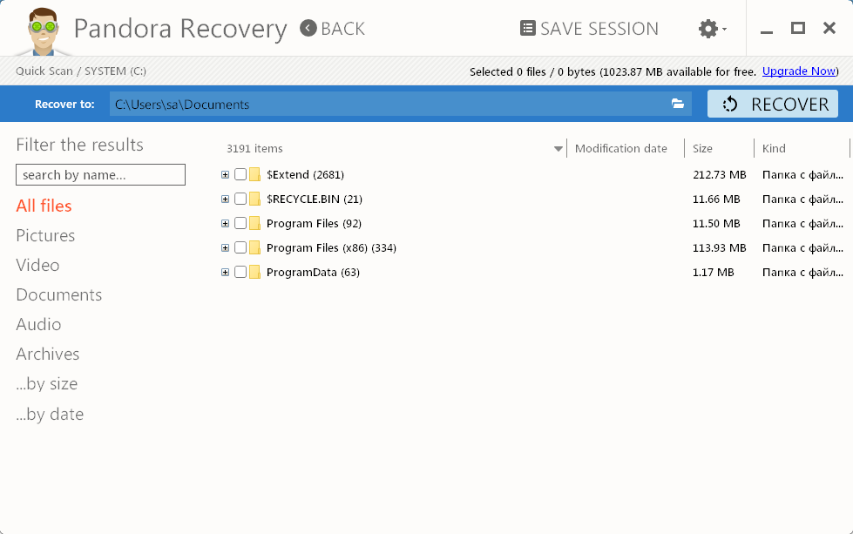Filter results by Pictures
853x534 pixels.
(45, 235)
